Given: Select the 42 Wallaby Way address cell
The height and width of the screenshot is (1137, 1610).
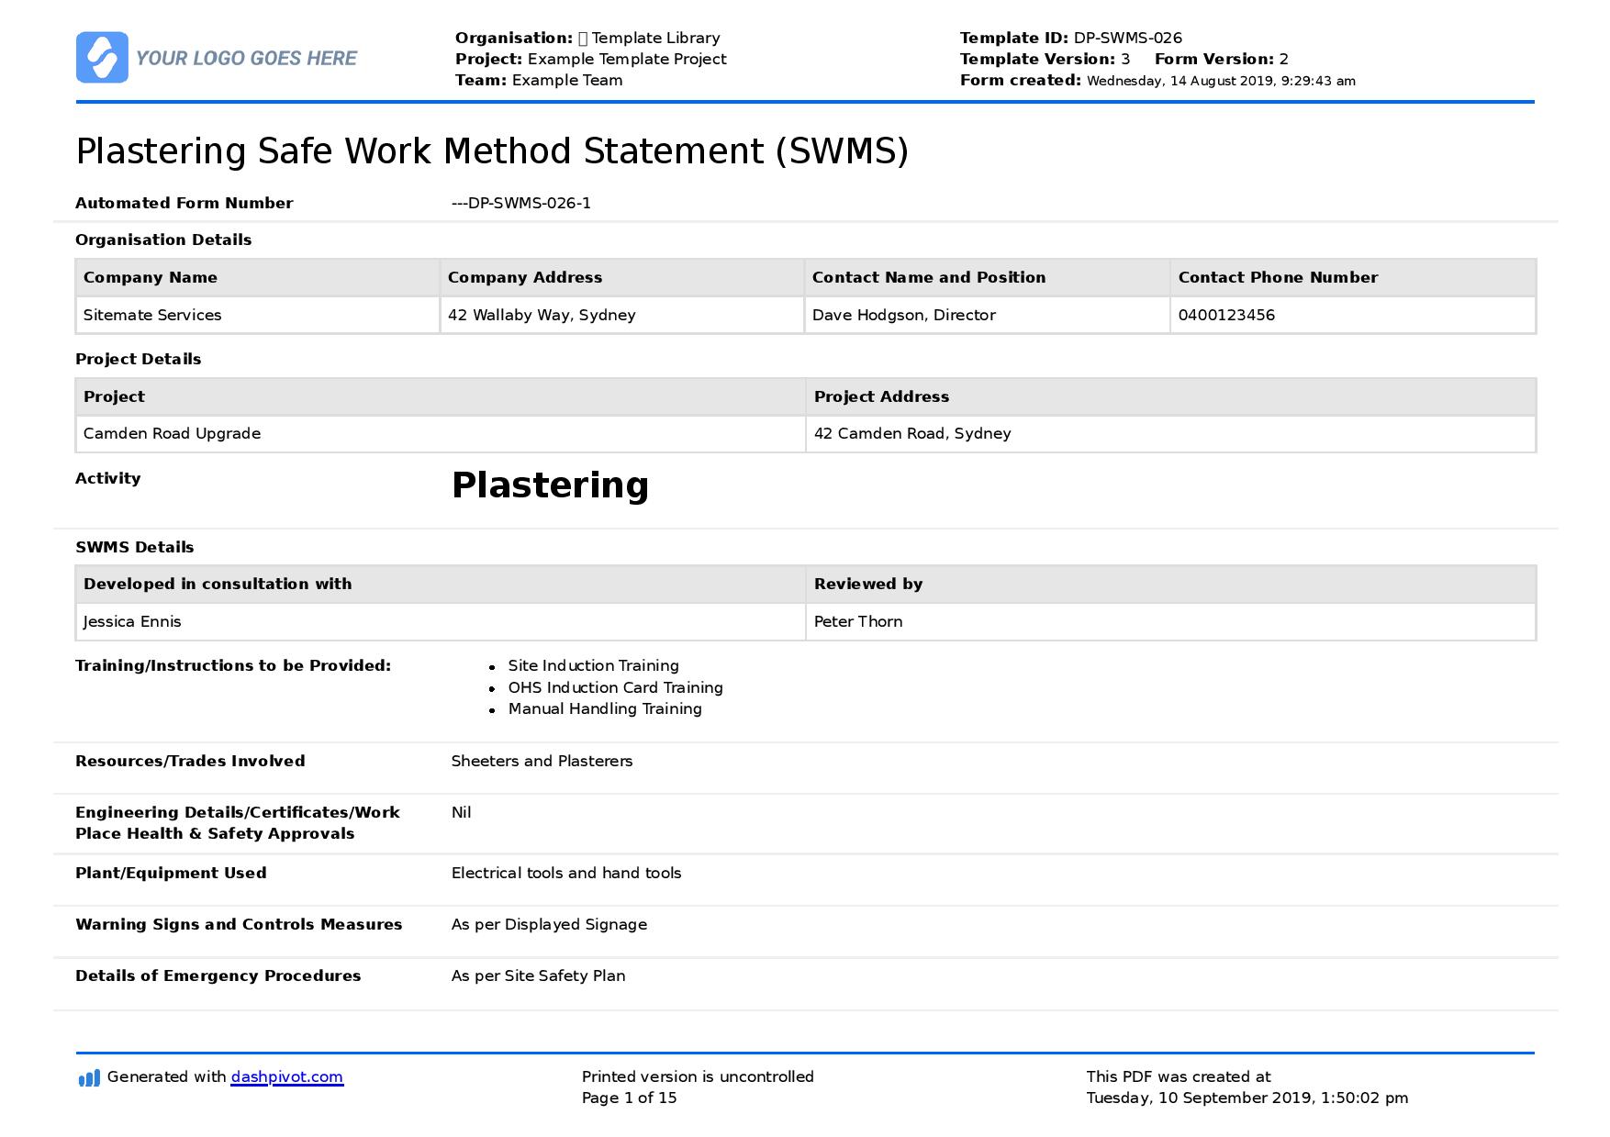Looking at the screenshot, I should pos(542,315).
